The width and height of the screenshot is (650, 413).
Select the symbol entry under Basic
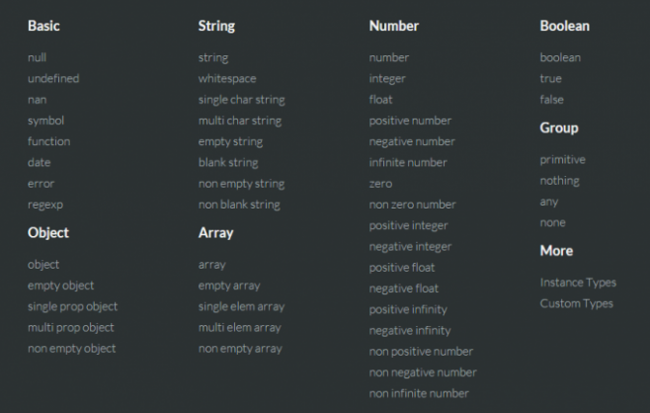46,121
